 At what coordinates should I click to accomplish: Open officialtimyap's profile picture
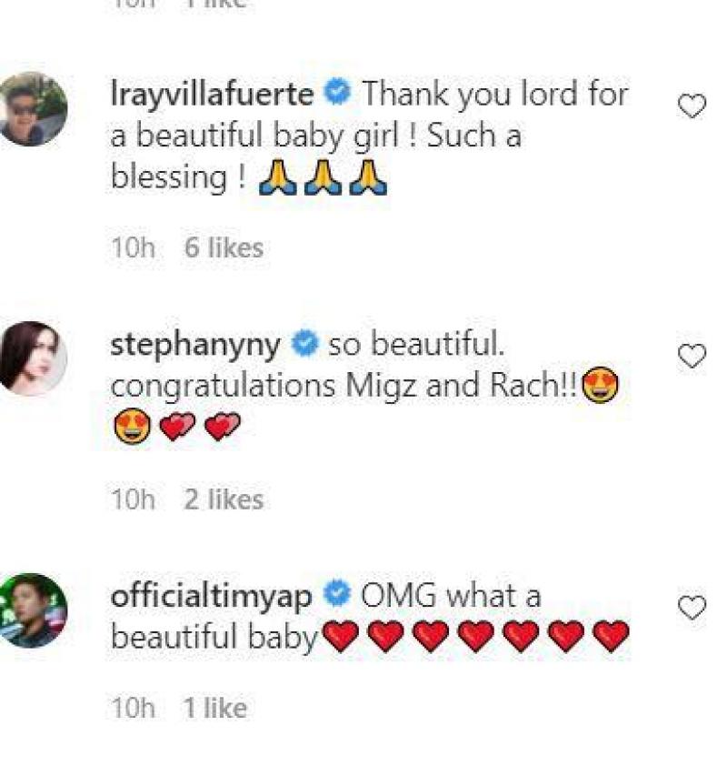[34, 609]
